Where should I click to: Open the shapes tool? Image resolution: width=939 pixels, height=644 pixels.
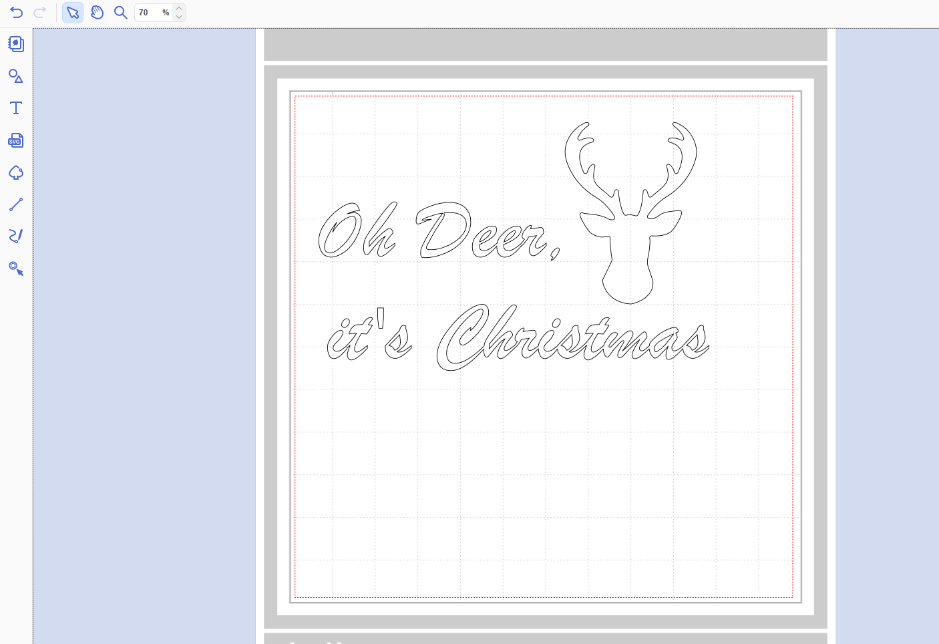(16, 76)
